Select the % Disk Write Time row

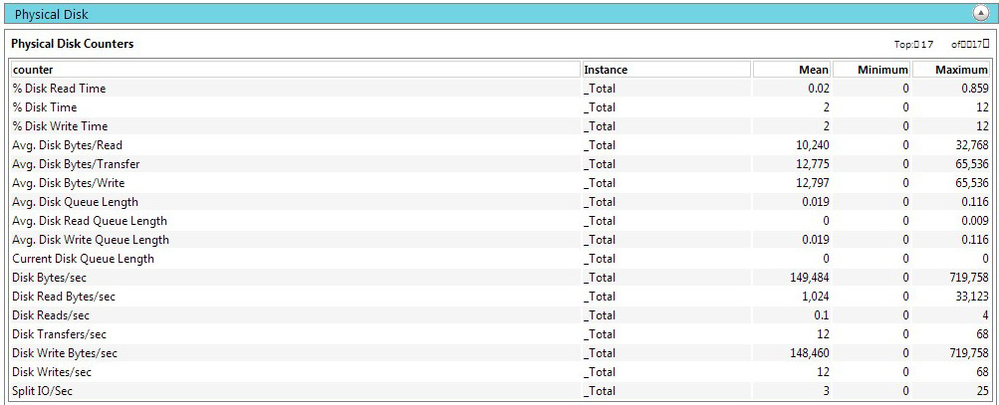(x=500, y=126)
